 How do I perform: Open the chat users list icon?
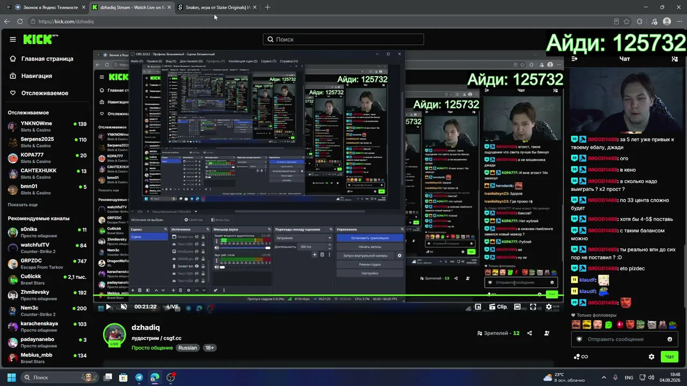(675, 59)
